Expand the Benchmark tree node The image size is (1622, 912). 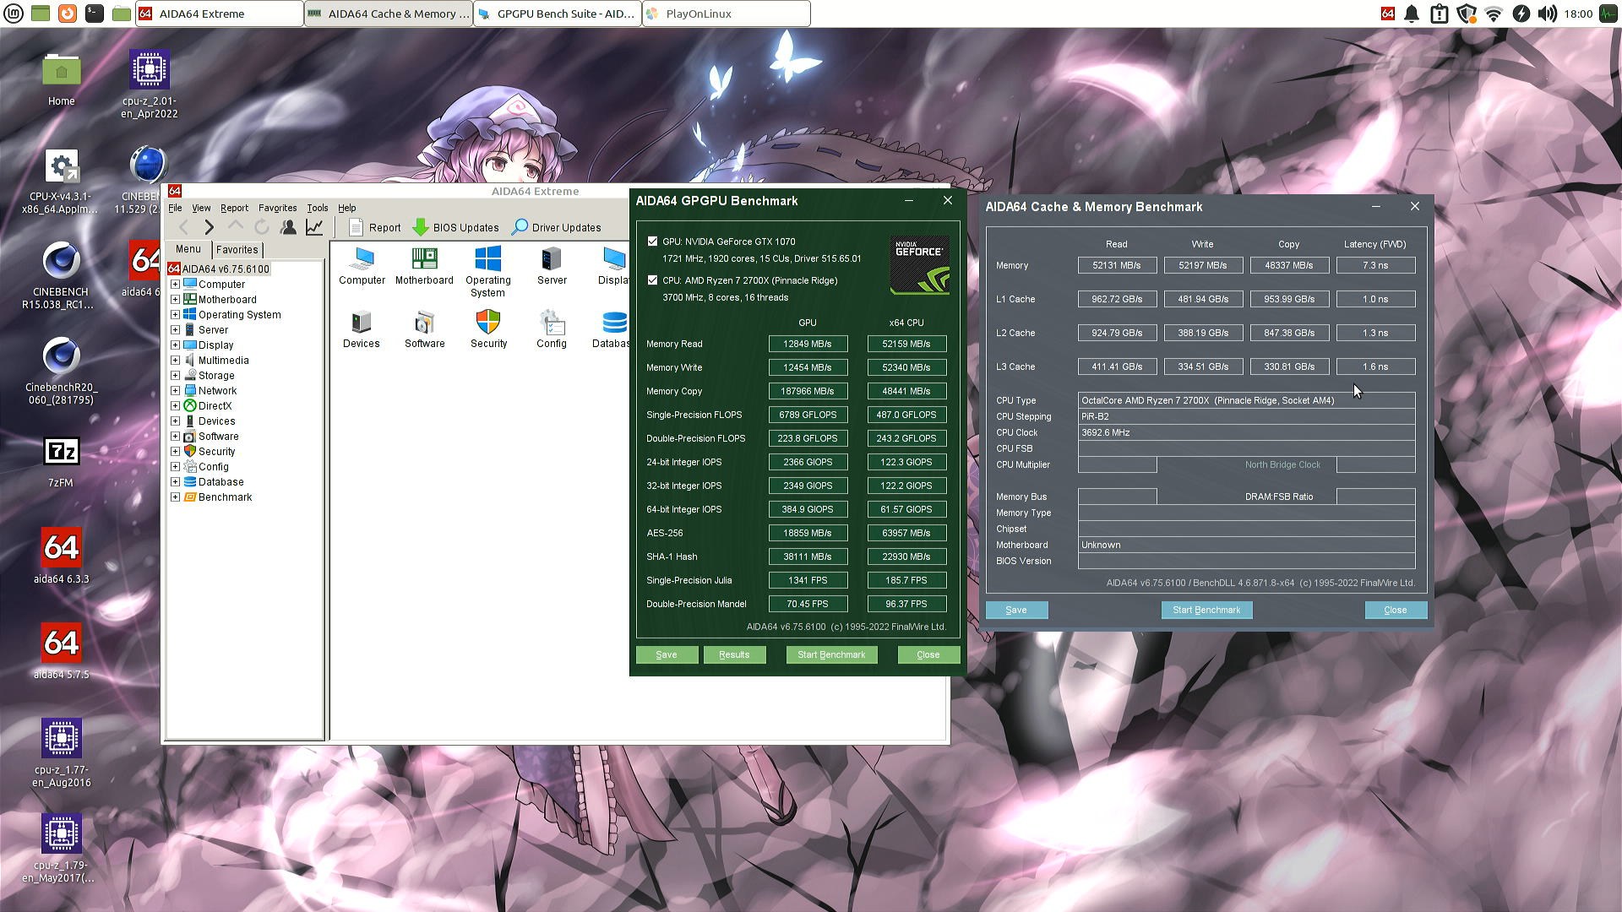point(175,497)
